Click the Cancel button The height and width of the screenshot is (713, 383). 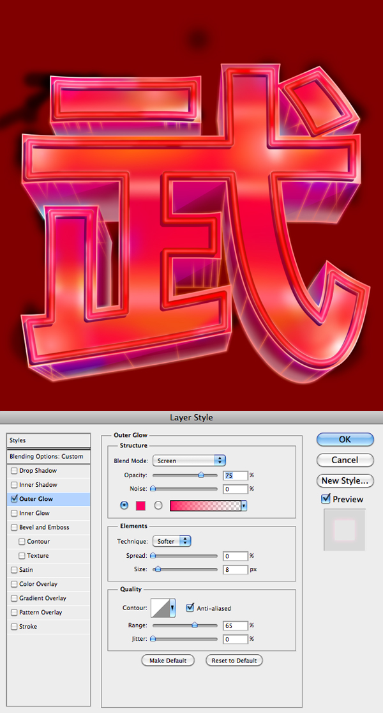(345, 460)
